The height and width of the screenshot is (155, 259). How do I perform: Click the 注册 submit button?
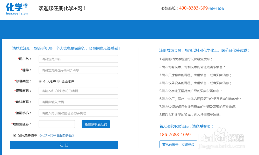point(64,145)
